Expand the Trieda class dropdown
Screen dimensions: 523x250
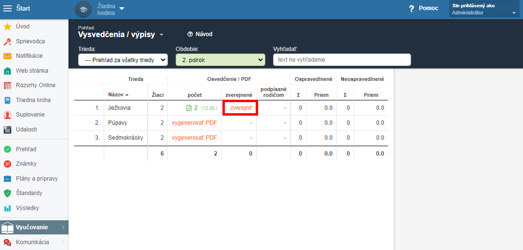[123, 60]
